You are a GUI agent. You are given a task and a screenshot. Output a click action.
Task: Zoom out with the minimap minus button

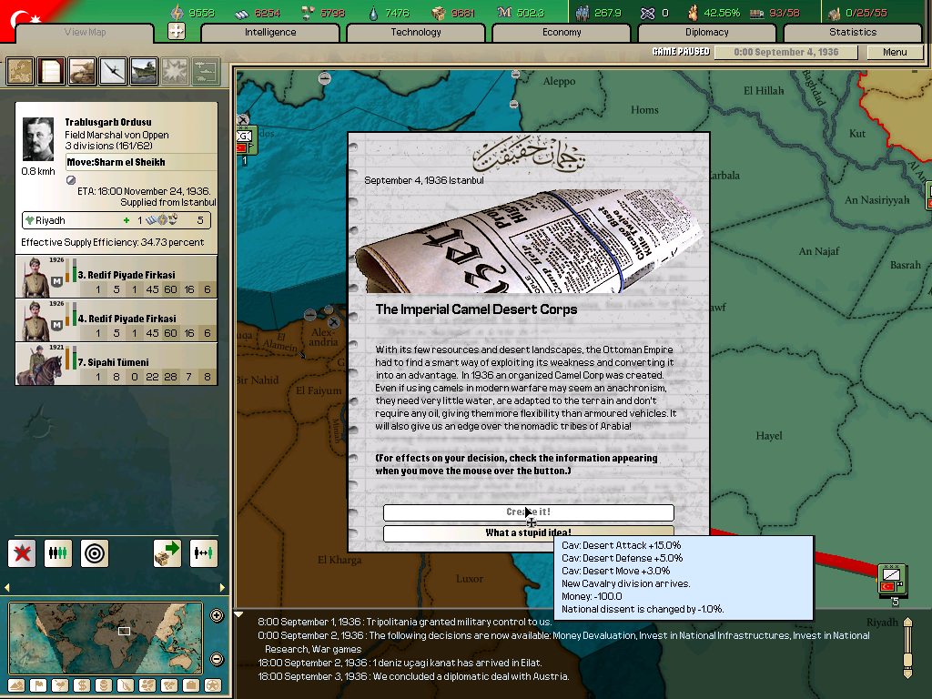coord(217,659)
